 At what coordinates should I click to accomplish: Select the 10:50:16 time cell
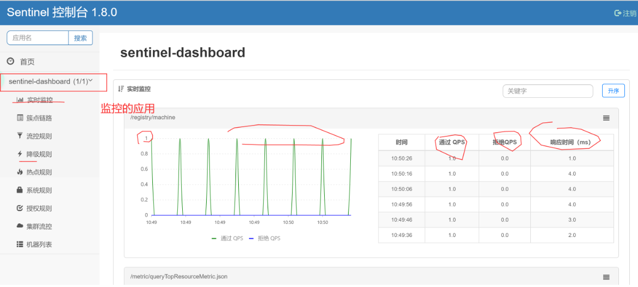pyautogui.click(x=401, y=173)
